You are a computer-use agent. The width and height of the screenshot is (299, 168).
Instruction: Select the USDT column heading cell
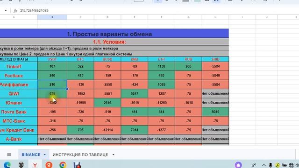[x=52, y=59]
